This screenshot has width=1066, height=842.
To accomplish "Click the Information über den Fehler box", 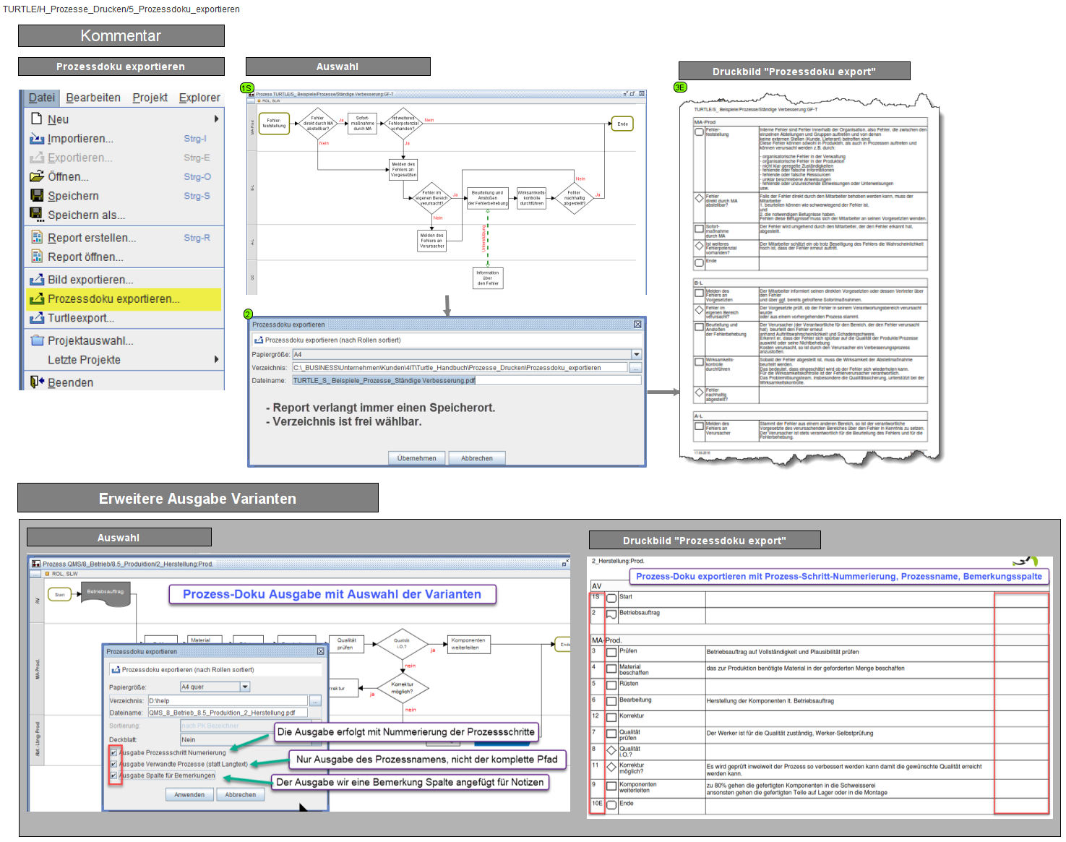I will [x=488, y=278].
